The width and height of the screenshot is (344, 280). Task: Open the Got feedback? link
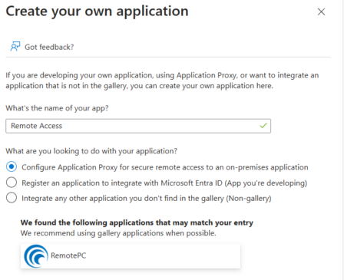(49, 47)
